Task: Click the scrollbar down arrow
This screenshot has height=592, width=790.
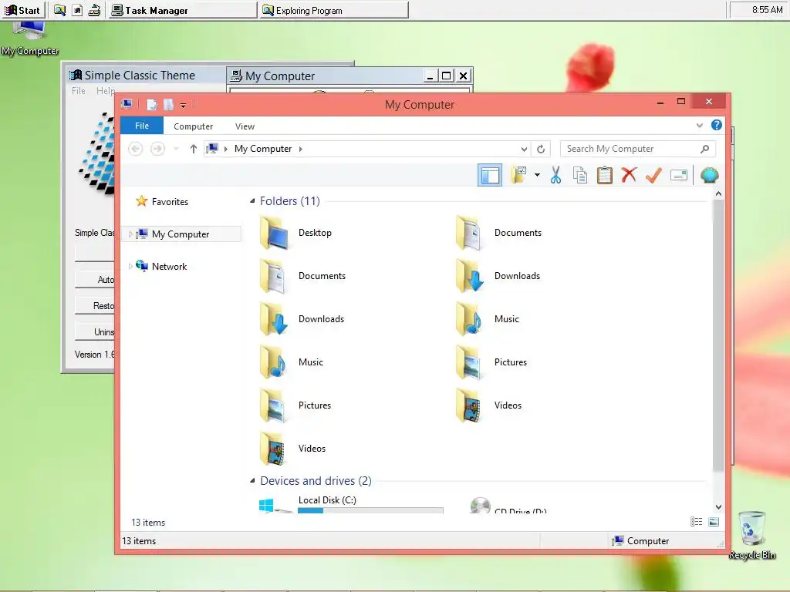Action: pos(718,507)
